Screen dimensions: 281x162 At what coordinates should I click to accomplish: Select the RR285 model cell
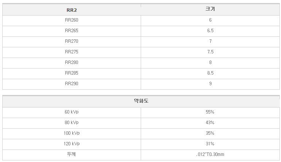pyautogui.click(x=72, y=73)
